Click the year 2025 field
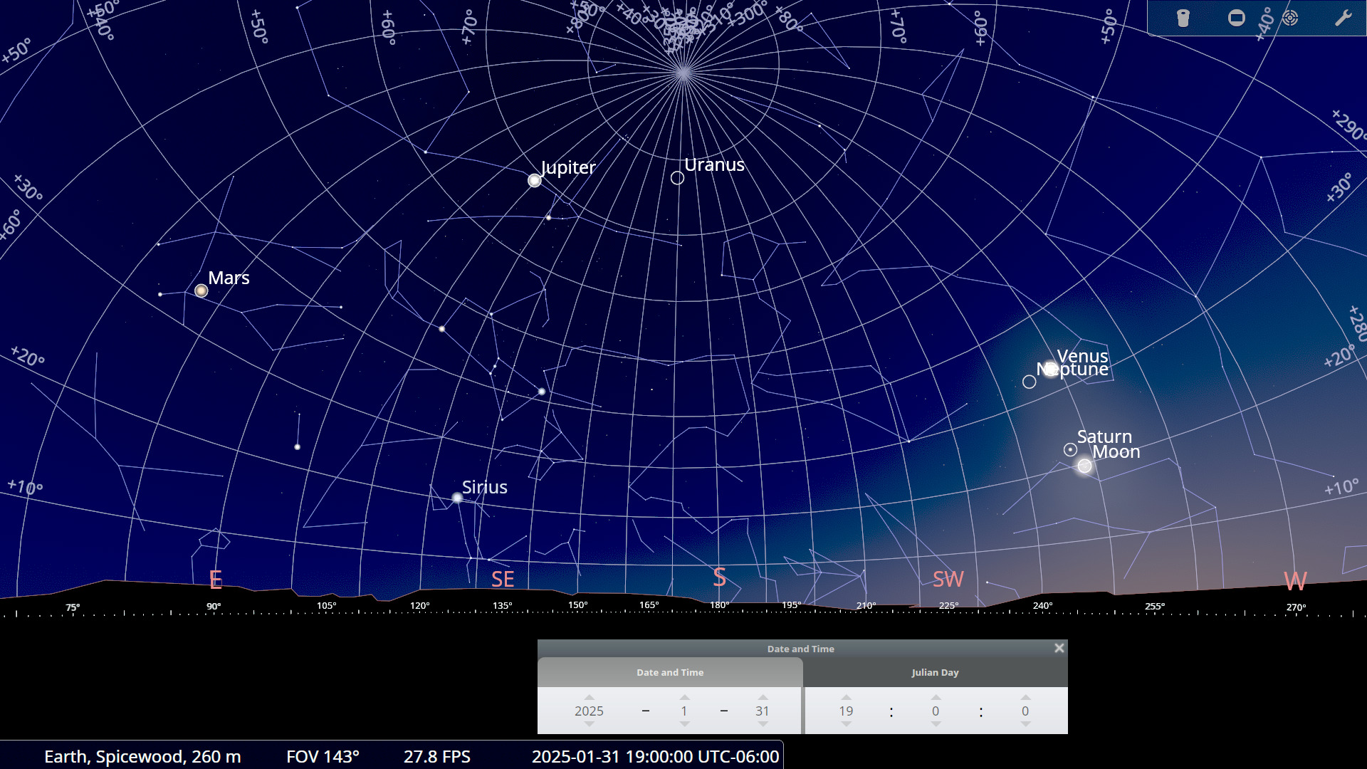Image resolution: width=1367 pixels, height=769 pixels. click(x=589, y=711)
